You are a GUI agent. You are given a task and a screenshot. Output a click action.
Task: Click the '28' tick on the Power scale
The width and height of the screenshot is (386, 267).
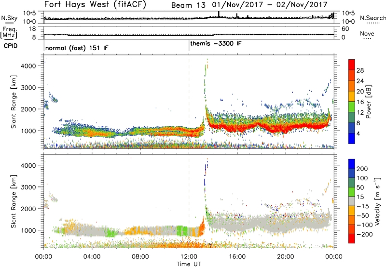click(x=360, y=70)
